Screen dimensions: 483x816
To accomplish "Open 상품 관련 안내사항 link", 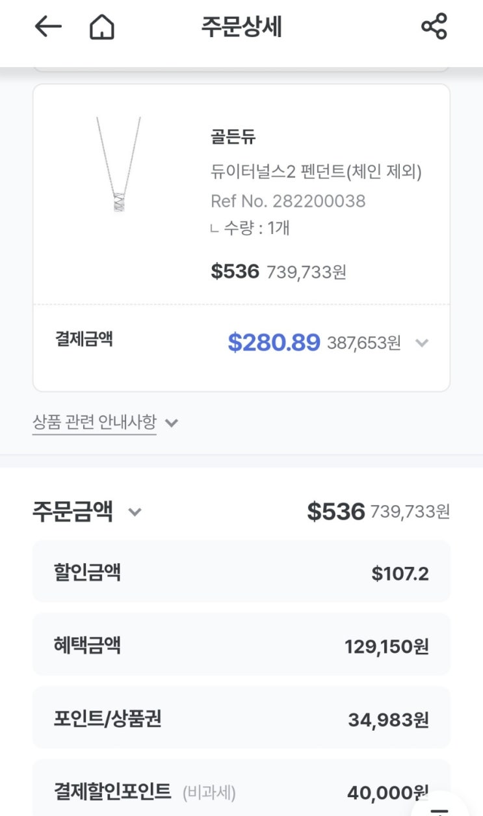I will pyautogui.click(x=94, y=423).
